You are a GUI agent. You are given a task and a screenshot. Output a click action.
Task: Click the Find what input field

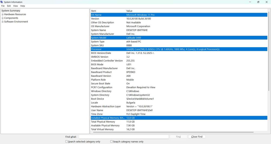(124, 137)
